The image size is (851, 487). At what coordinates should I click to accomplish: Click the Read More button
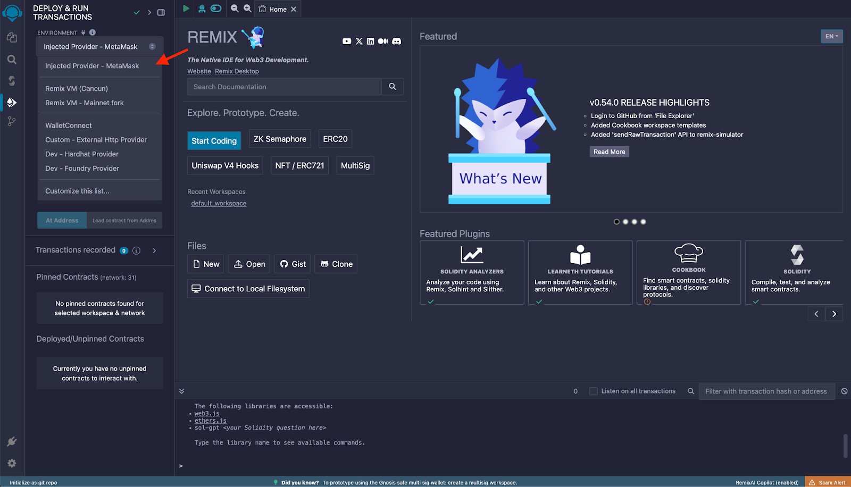(x=608, y=152)
